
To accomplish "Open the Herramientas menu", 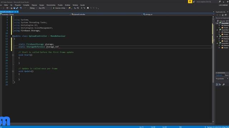I will (x=51, y=5).
